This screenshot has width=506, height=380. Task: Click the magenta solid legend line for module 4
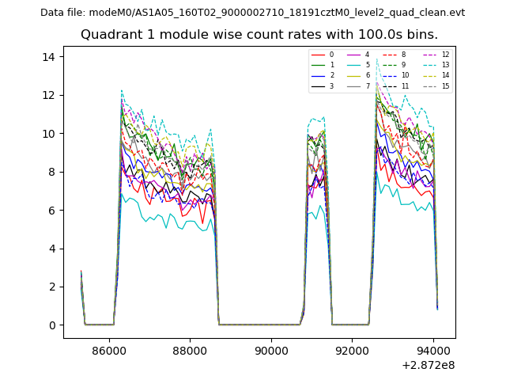coord(354,55)
